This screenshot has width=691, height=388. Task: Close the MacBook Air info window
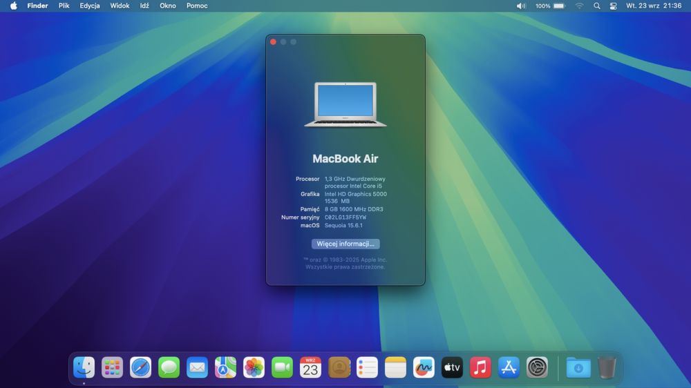tap(273, 42)
